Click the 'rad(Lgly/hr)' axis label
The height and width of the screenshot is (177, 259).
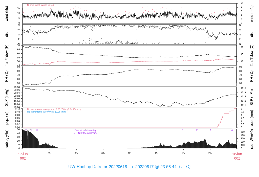7,139
